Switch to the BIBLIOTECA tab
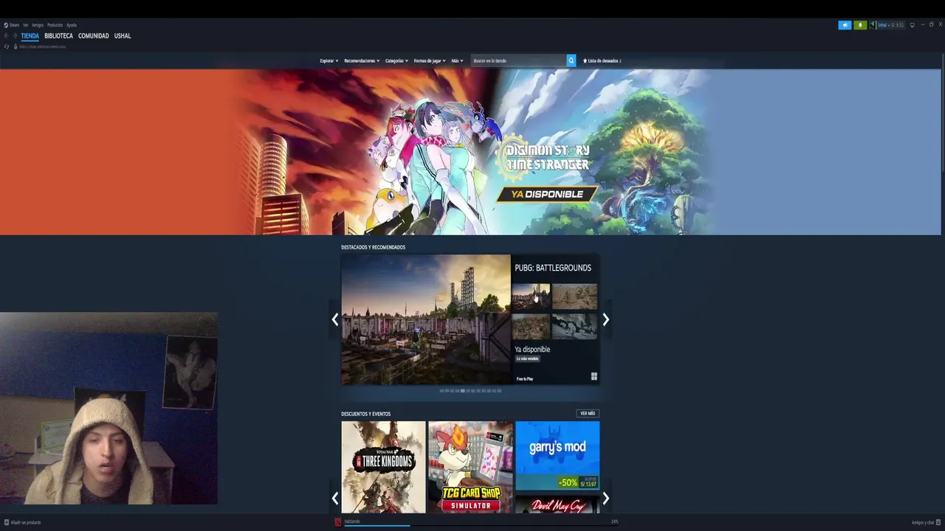This screenshot has height=531, width=945. click(58, 35)
